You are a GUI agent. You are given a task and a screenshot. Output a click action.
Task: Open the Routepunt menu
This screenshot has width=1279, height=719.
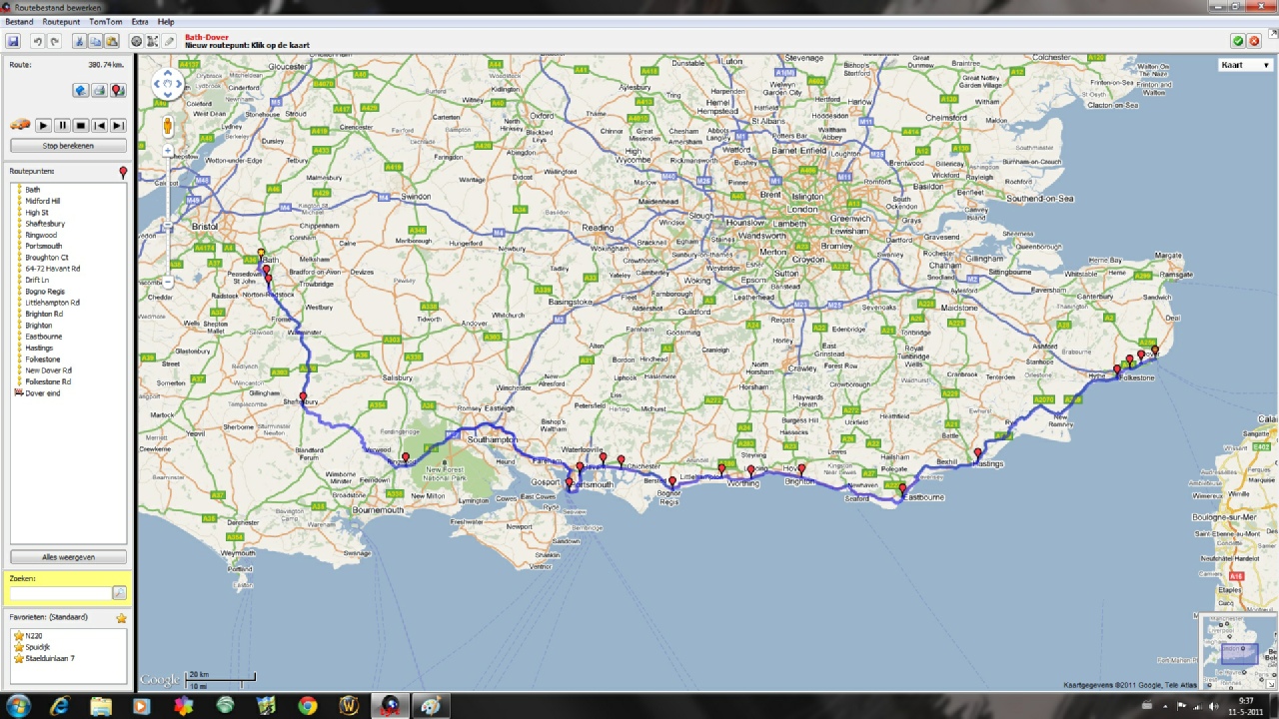click(61, 22)
